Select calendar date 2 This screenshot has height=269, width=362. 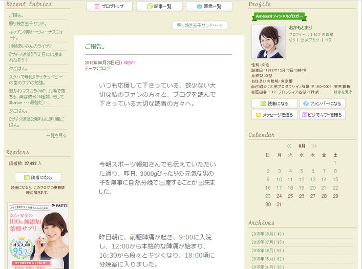(x=268, y=171)
